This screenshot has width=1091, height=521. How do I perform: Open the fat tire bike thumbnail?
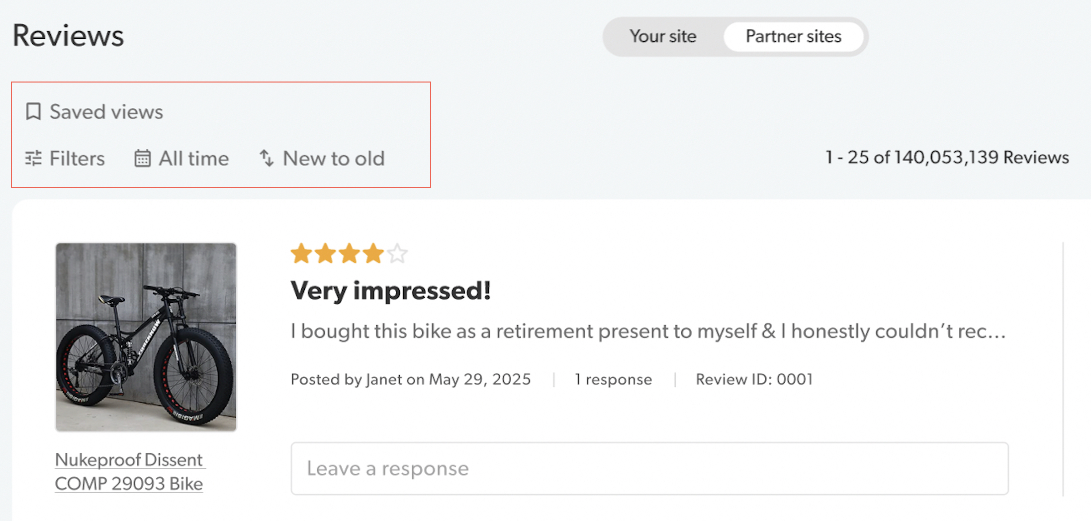coord(146,337)
